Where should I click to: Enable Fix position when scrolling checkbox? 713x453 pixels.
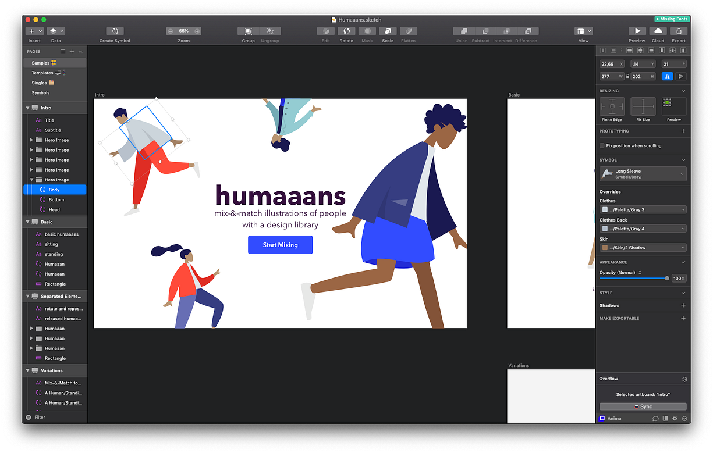coord(602,145)
